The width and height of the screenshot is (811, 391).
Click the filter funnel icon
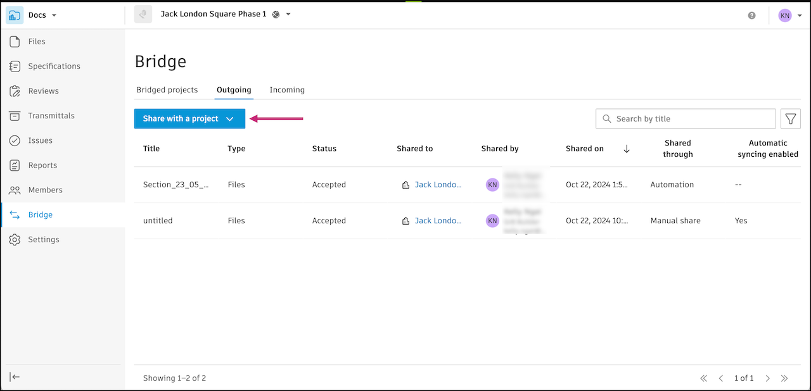click(x=791, y=118)
